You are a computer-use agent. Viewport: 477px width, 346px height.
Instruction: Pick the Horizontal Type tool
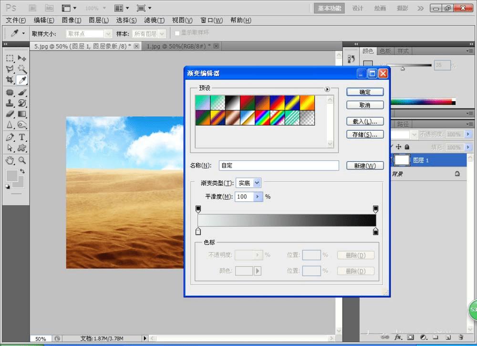[x=22, y=137]
